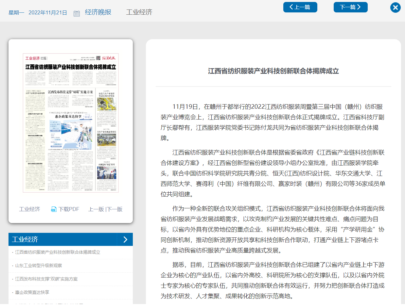The height and width of the screenshot is (305, 405).
Task: Switch to the previous page via 上一版
Action: (96, 209)
